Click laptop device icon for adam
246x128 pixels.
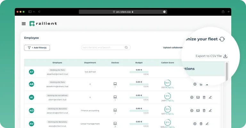coord(115,97)
